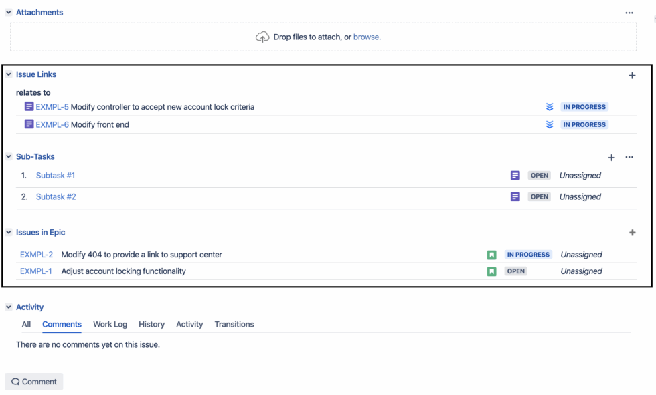Click the browse link to attach files
This screenshot has height=395, width=656.
coord(367,37)
